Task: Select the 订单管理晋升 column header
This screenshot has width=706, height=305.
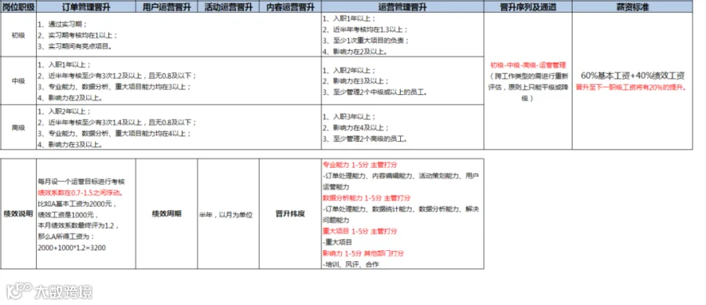Action: pos(86,7)
